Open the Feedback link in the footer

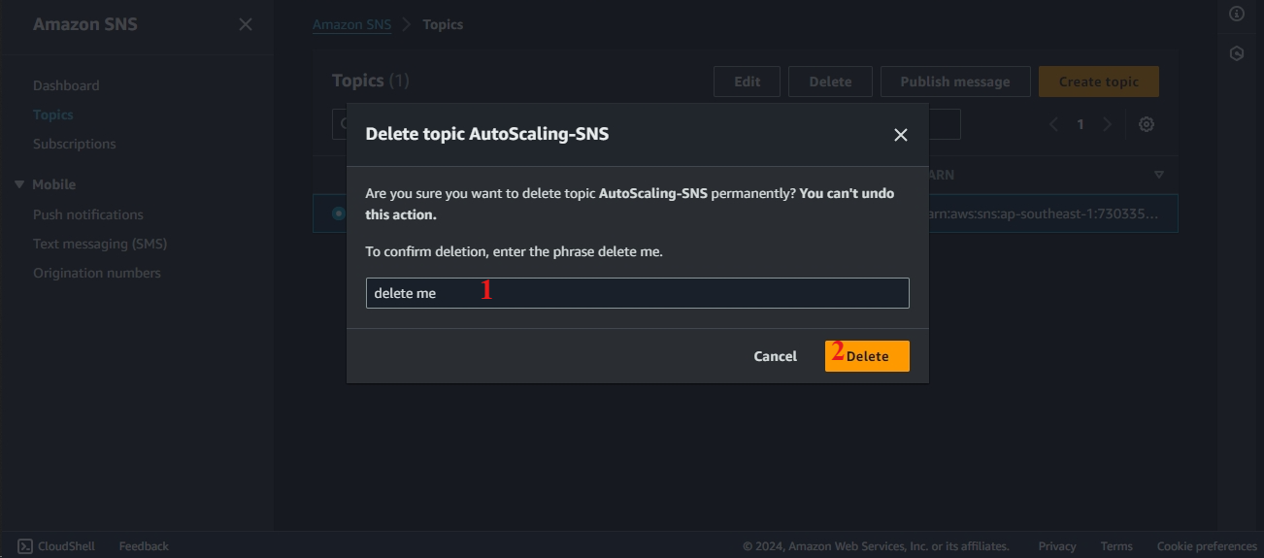144,546
